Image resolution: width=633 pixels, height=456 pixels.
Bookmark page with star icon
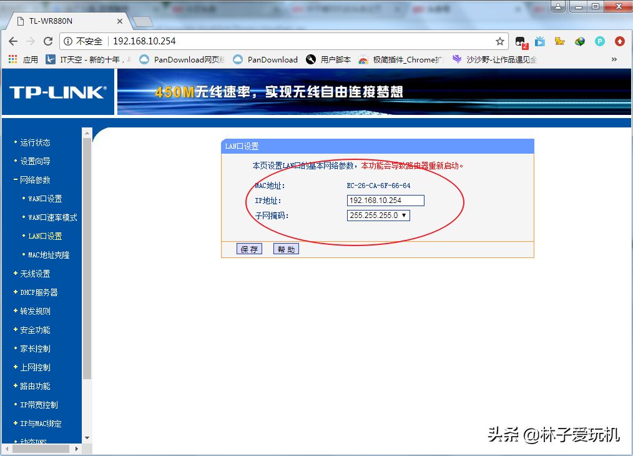point(499,41)
